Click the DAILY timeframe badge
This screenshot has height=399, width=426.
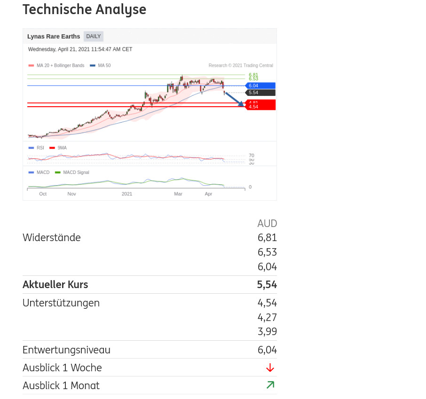point(93,36)
